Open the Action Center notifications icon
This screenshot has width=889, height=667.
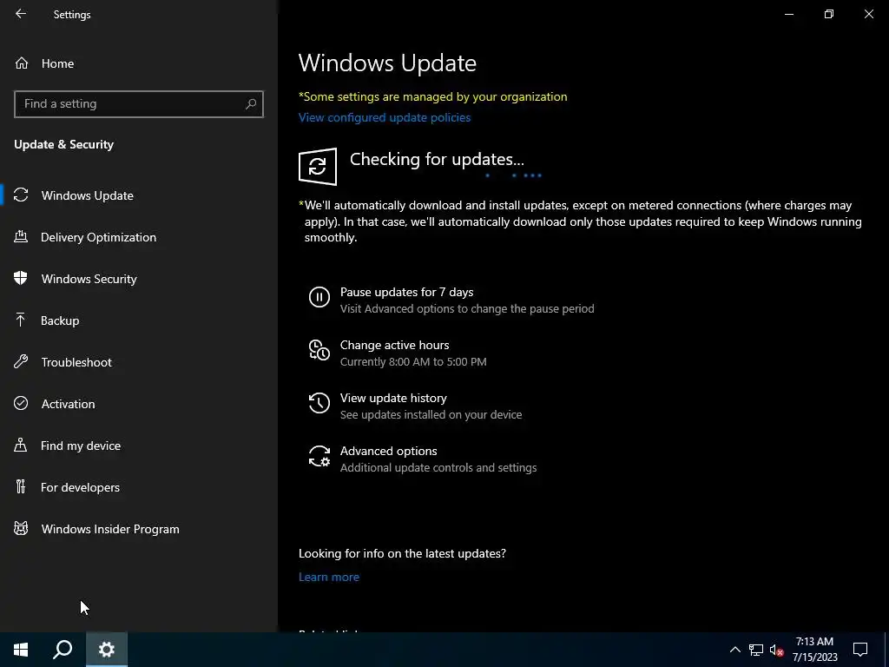tap(860, 650)
